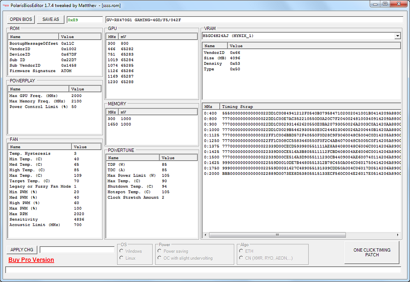Select the Linux OS radio button
Image resolution: width=410 pixels, height=282 pixels.
pyautogui.click(x=121, y=258)
